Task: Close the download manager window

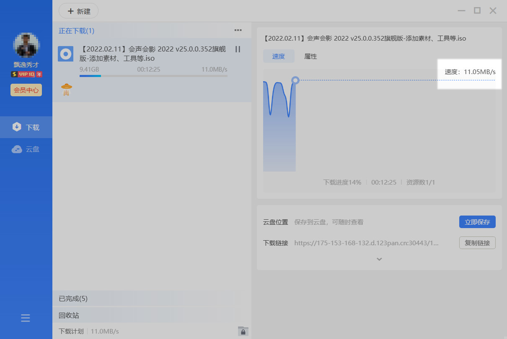Action: [493, 10]
